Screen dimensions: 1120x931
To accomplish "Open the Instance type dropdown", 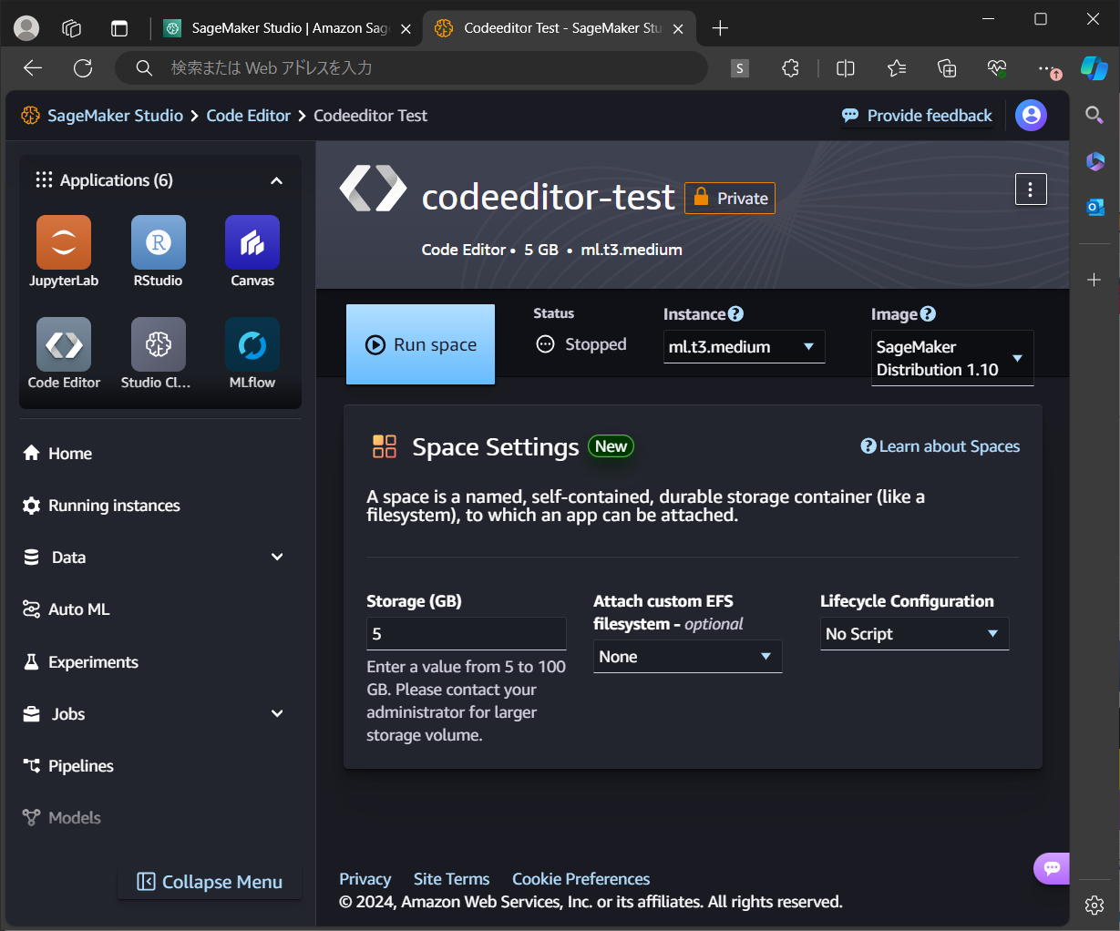I will point(744,346).
